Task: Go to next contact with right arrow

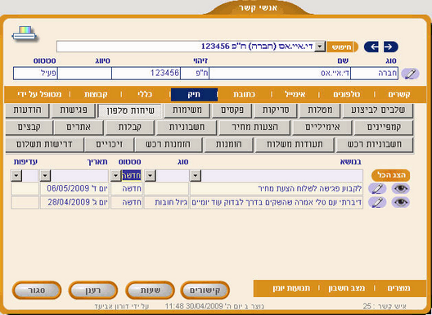Action: click(x=390, y=47)
